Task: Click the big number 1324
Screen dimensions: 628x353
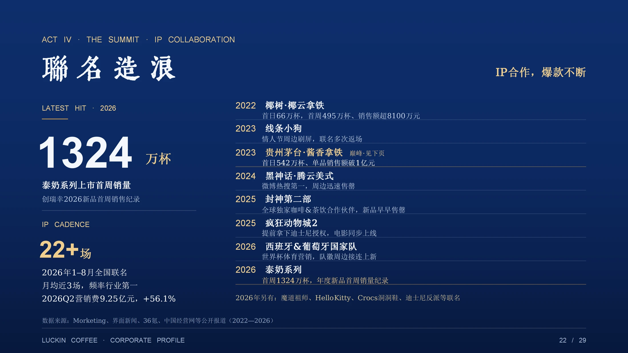Action: pos(86,153)
